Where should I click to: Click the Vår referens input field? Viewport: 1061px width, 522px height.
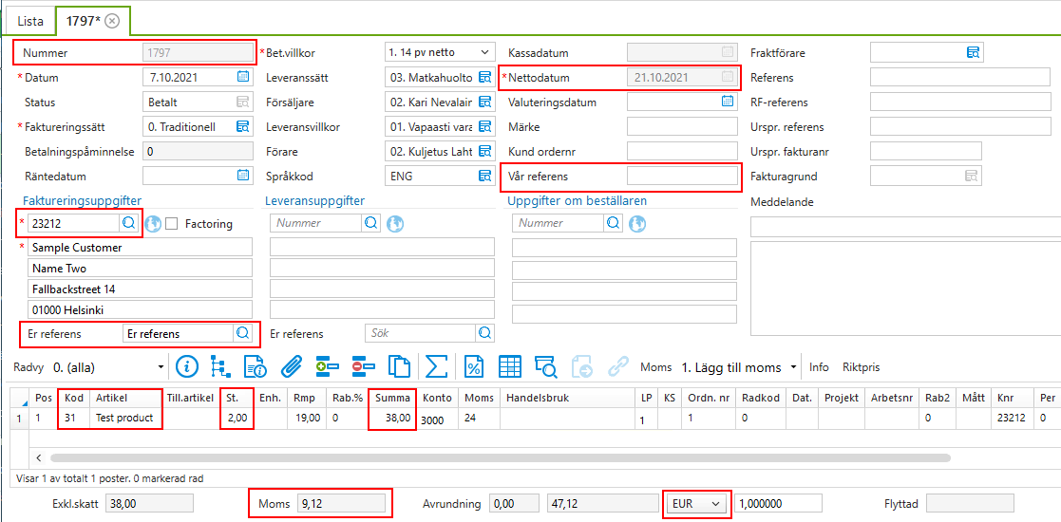point(681,176)
